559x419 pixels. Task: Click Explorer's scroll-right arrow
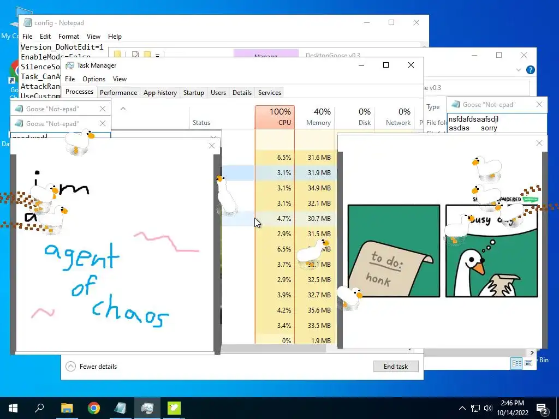(x=532, y=352)
